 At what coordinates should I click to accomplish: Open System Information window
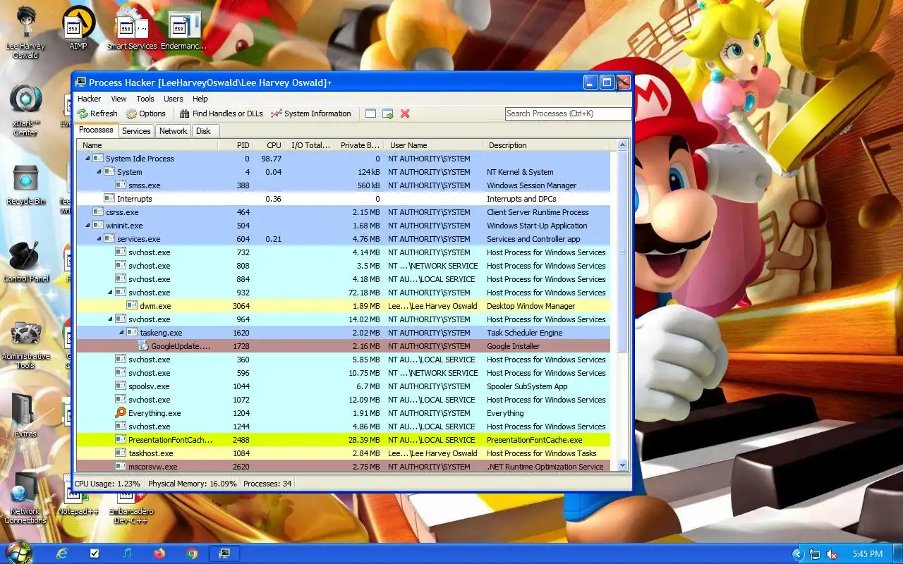(x=311, y=114)
